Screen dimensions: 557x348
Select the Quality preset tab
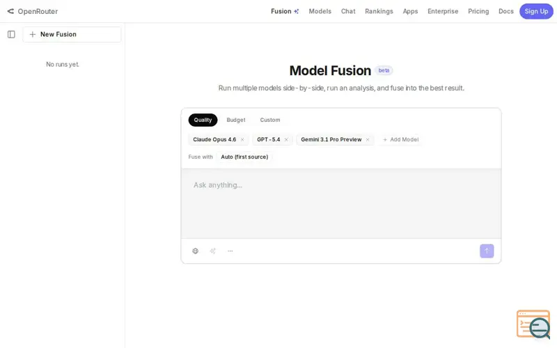pos(203,120)
